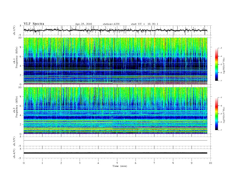Screen dimensions: 237x183
Task: Click the ch.1 voltage waveform trace
Action: (x=115, y=30)
